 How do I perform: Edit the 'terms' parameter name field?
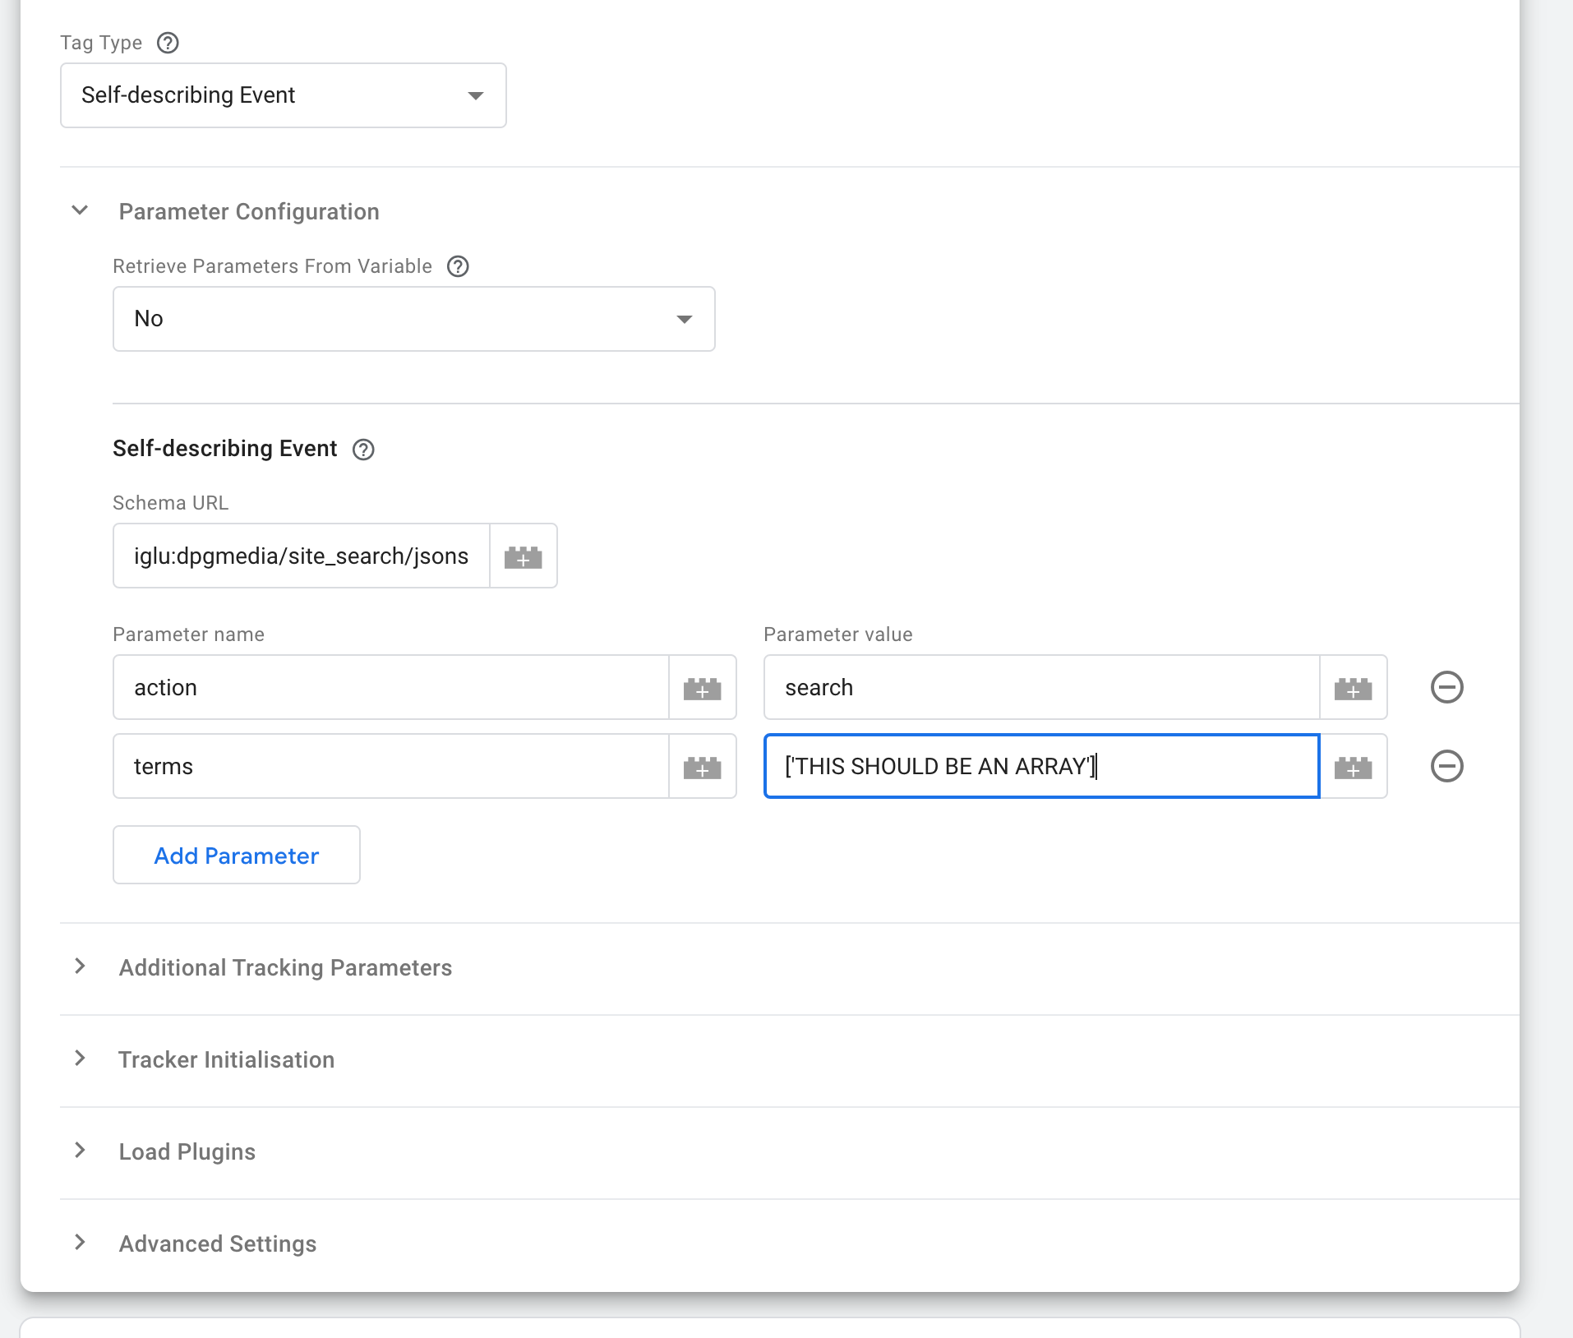(391, 767)
